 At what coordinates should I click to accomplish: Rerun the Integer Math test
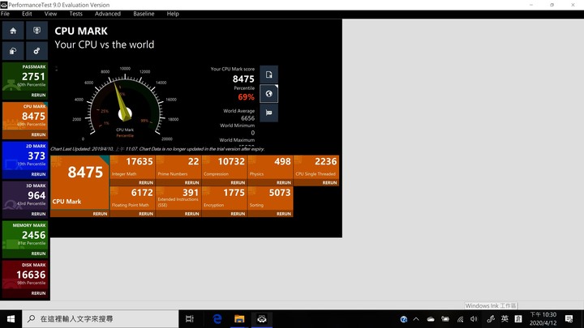146,182
